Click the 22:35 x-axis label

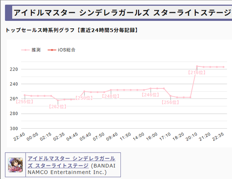218,136
